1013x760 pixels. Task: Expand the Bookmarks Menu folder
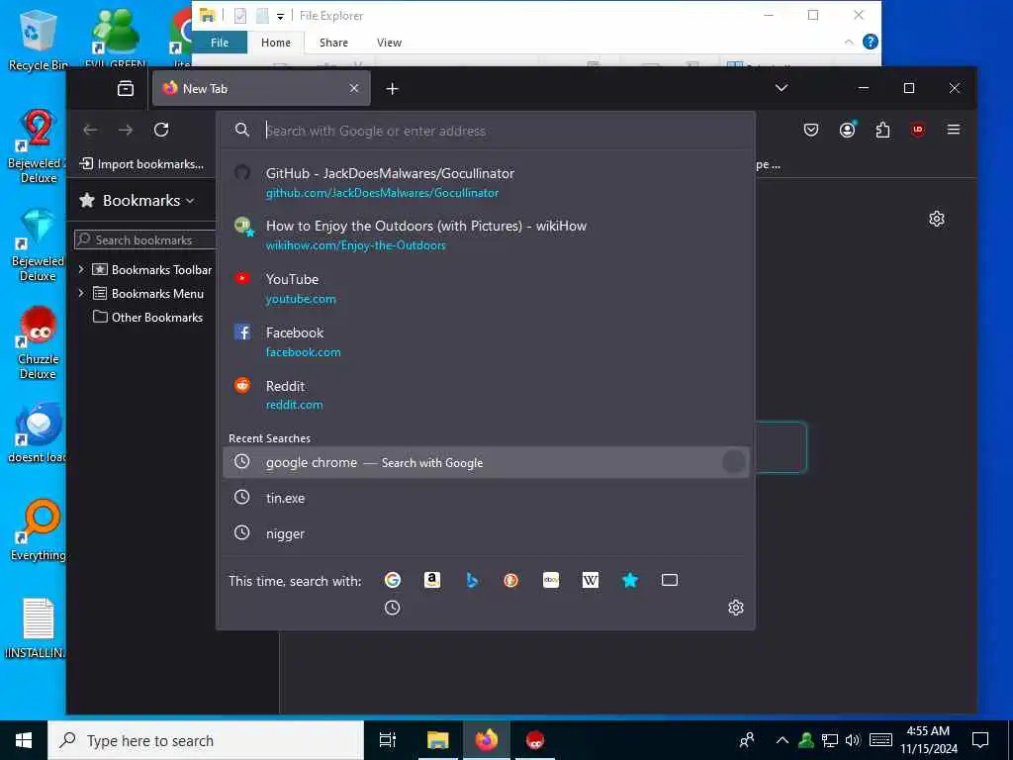click(x=81, y=293)
